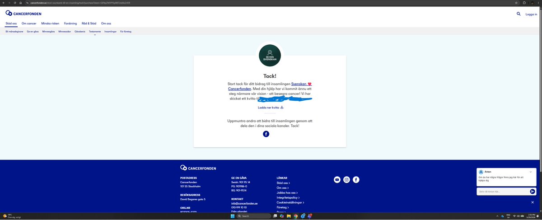Open the footer Jobba hos oss link

pos(287,192)
